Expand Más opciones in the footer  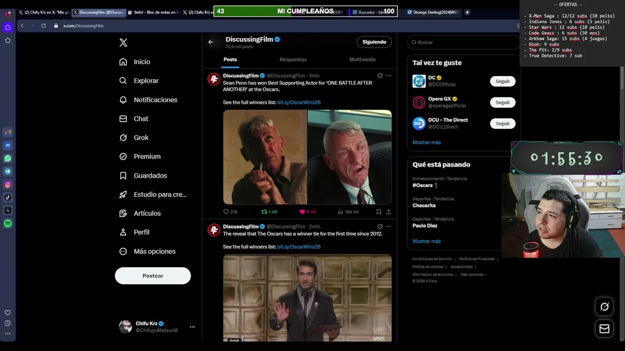point(473,274)
